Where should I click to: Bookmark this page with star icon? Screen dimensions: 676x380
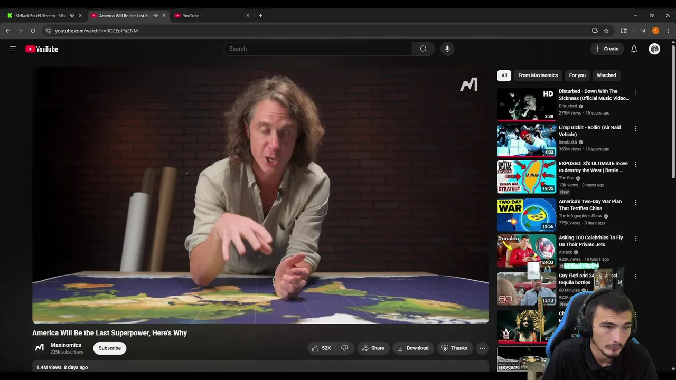pyautogui.click(x=606, y=31)
